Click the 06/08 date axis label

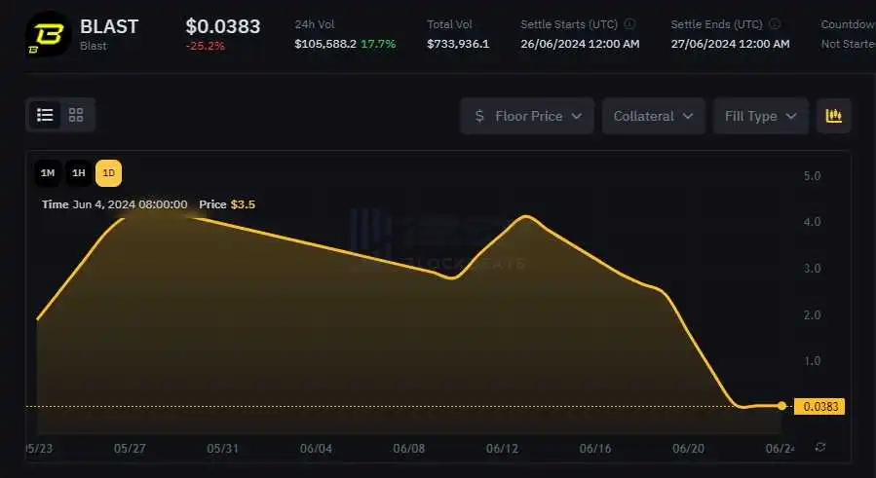[408, 449]
